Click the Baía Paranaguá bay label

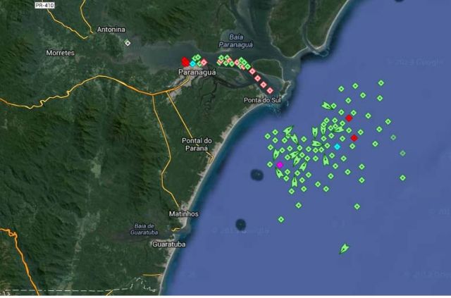tap(236, 41)
